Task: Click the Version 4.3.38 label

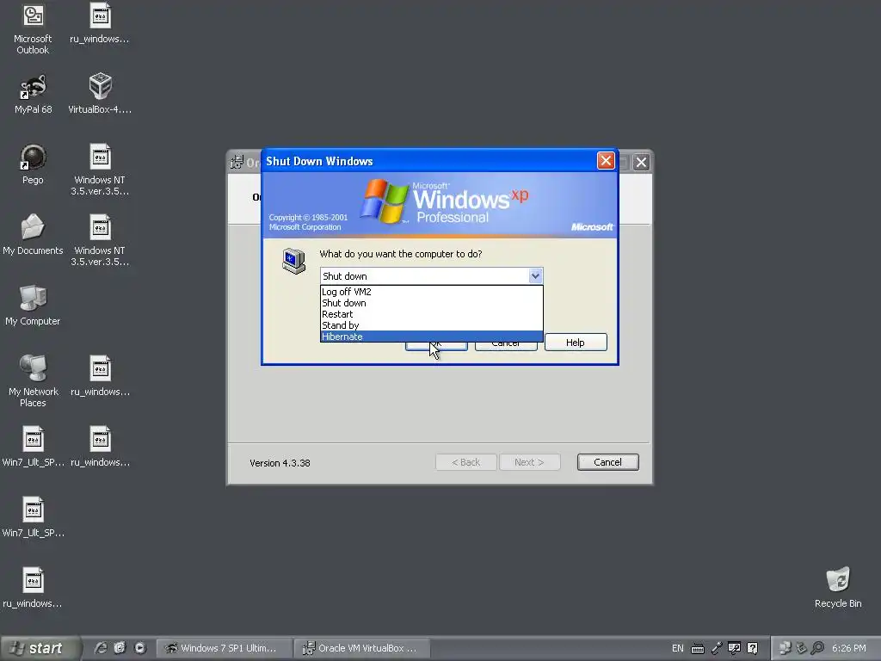Action: click(x=280, y=462)
